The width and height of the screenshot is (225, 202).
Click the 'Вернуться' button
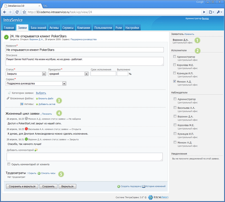point(67,186)
